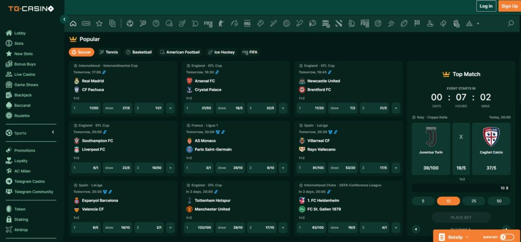Expand markets arrow for Tottenham Hotspur match

[283, 228]
